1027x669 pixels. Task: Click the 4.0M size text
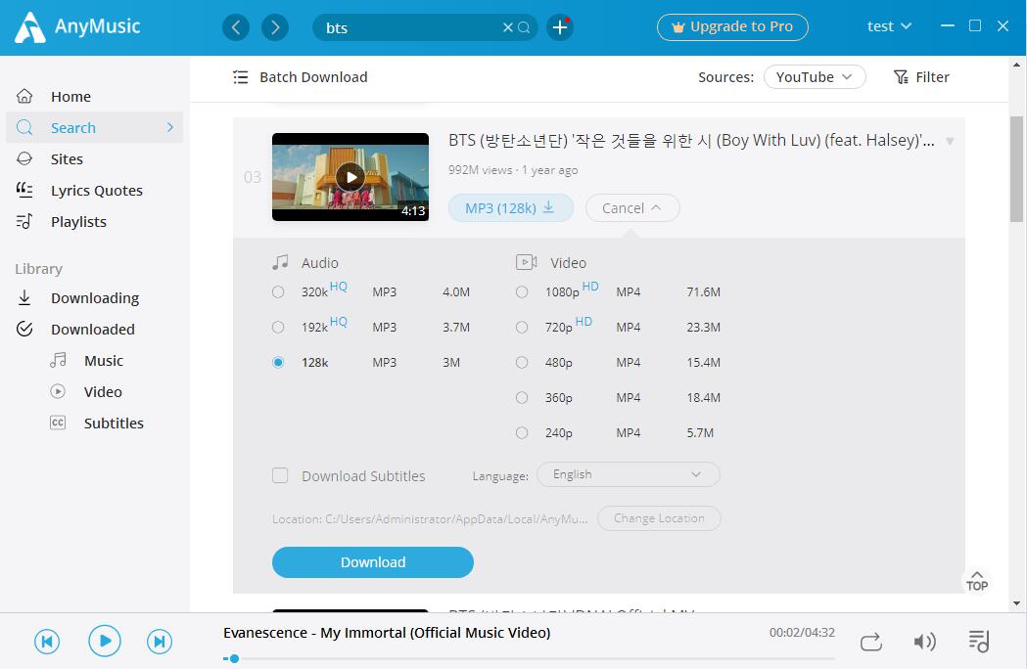(456, 291)
